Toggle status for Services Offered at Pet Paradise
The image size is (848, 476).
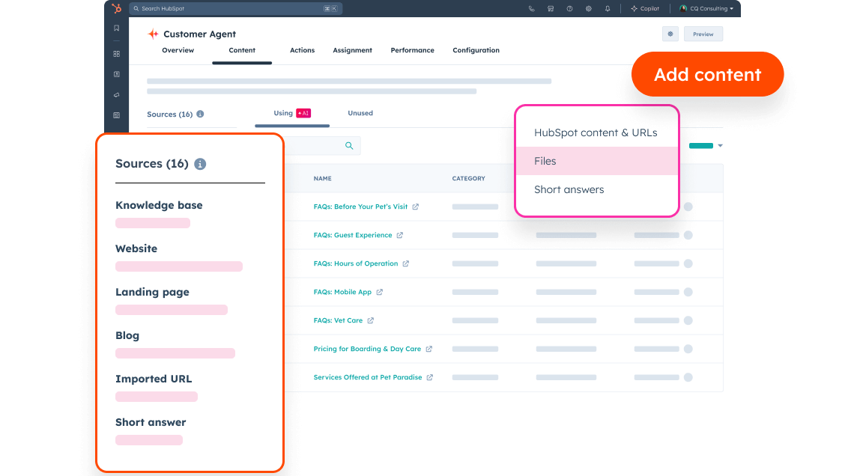tap(688, 377)
